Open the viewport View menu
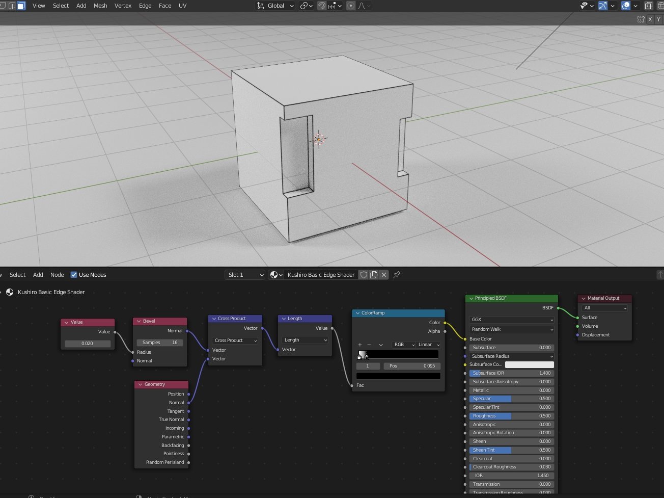The width and height of the screenshot is (664, 498). click(39, 6)
